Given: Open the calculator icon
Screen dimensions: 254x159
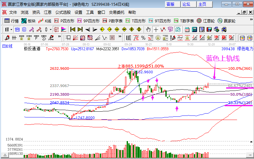Looking at the screenshot, I should [194, 29].
